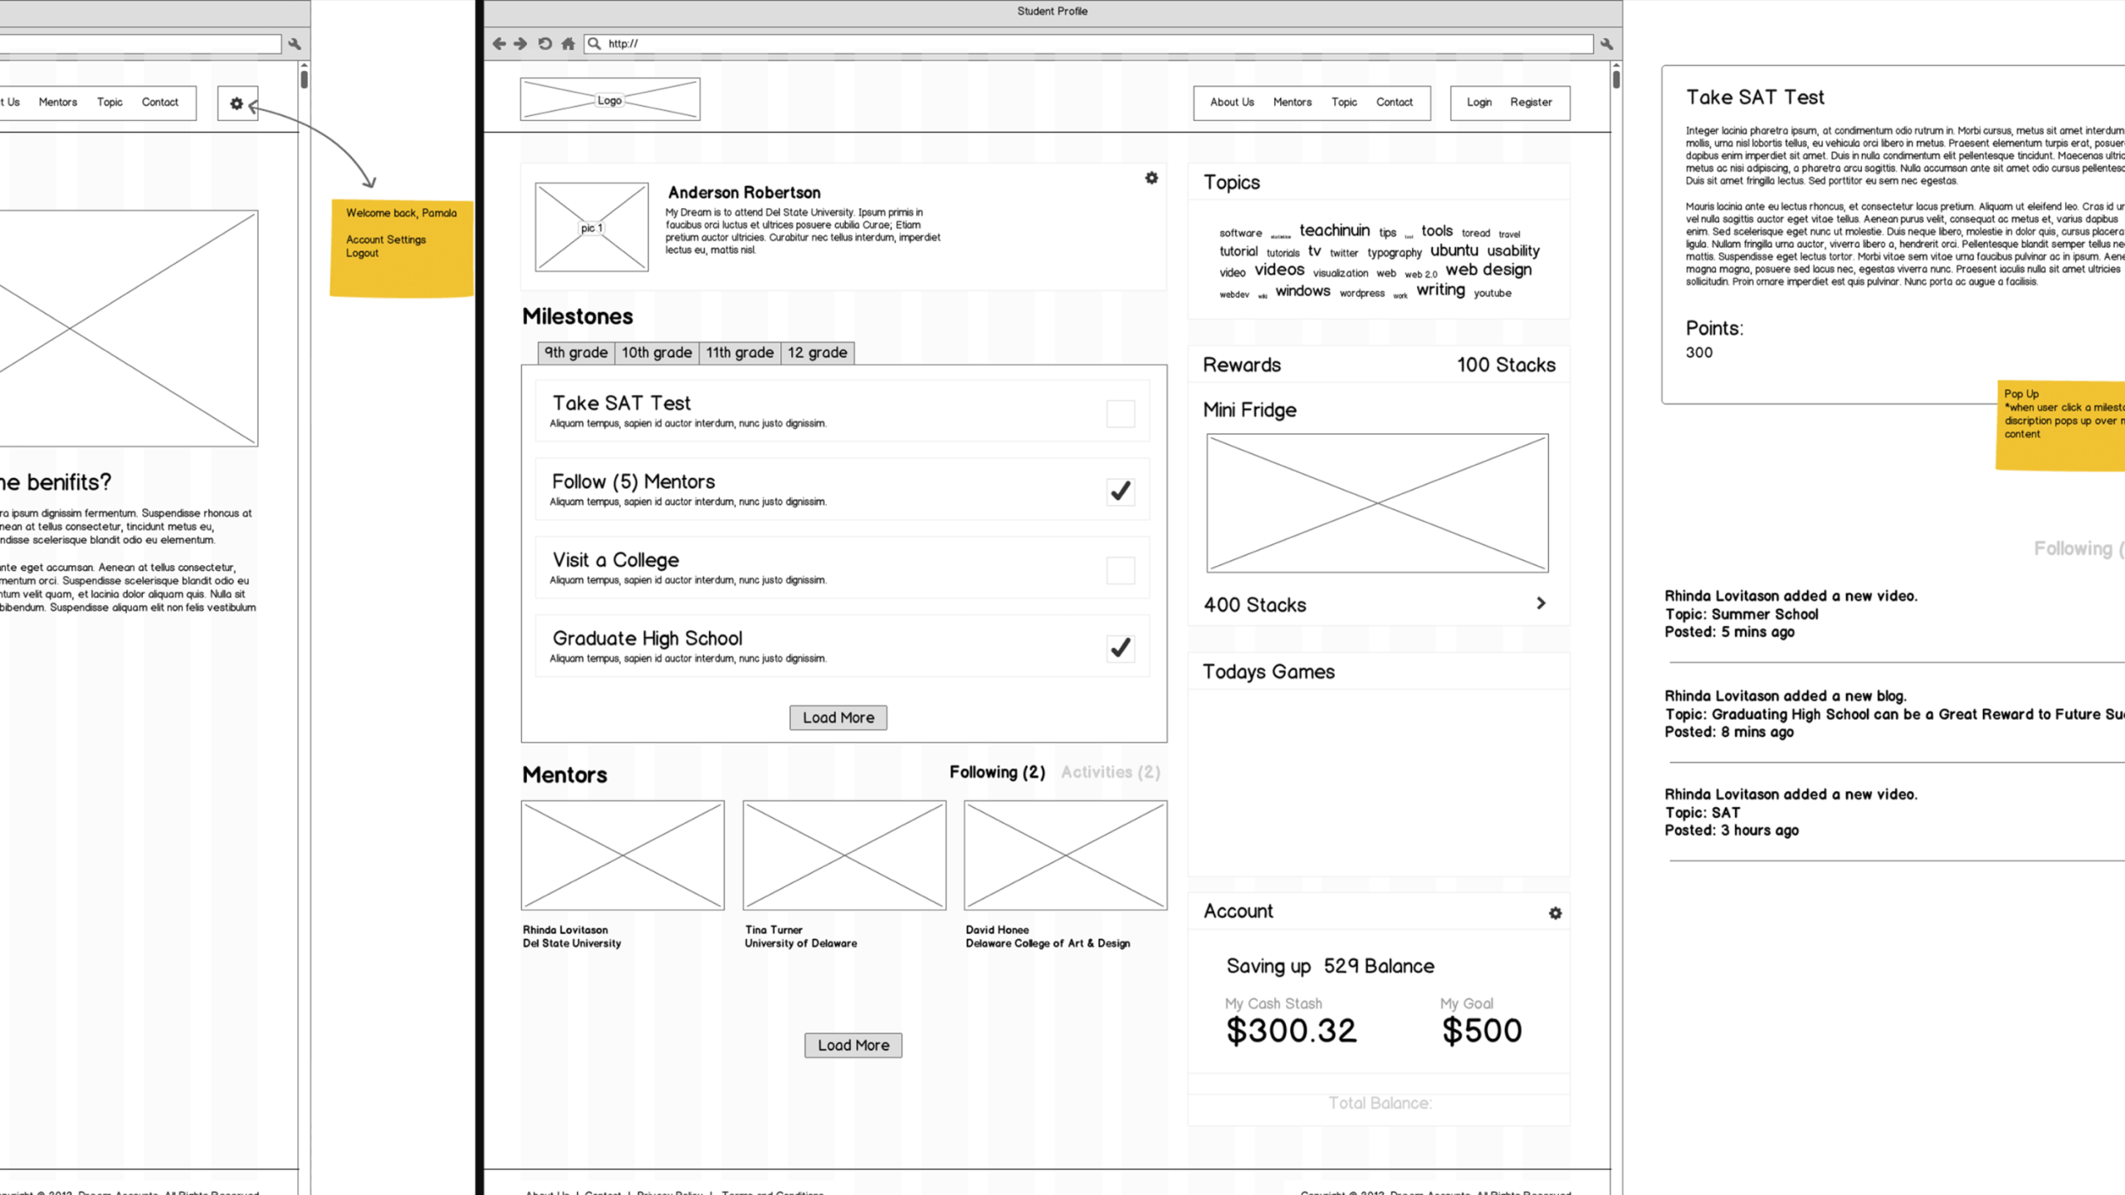Uncheck the Follow (5) Mentors milestone
The height and width of the screenshot is (1195, 2125).
(1120, 491)
